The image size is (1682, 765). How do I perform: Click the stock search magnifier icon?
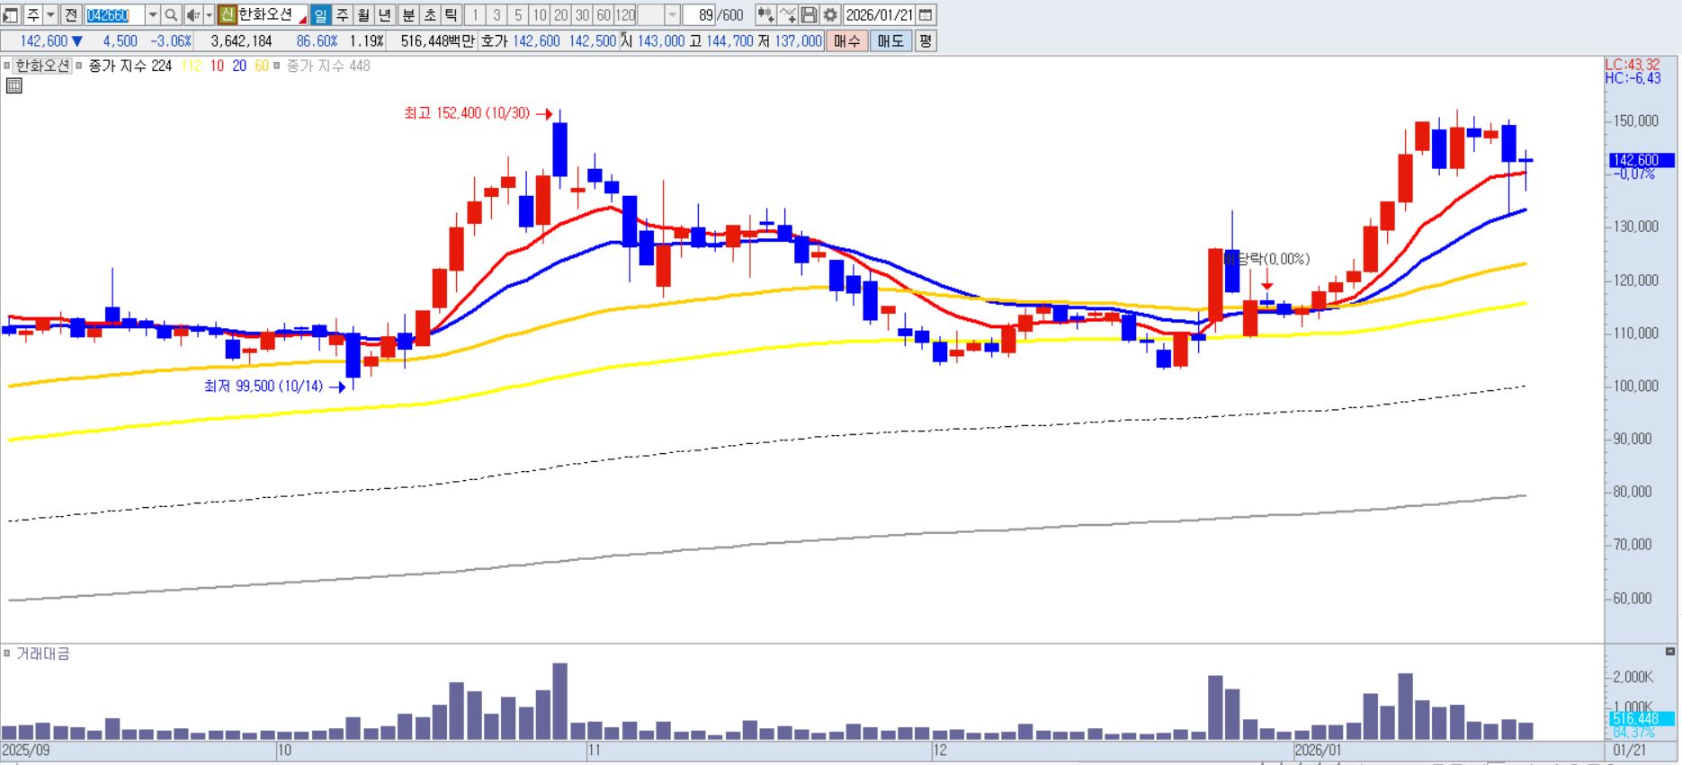171,15
